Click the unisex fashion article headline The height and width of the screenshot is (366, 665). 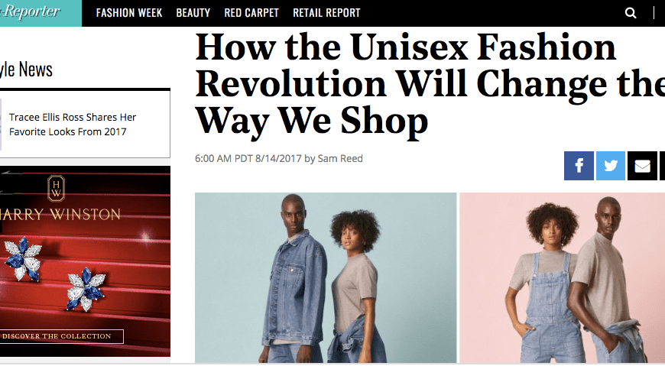(x=430, y=84)
